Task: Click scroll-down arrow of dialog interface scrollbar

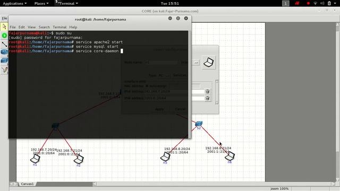Action: tap(217, 103)
